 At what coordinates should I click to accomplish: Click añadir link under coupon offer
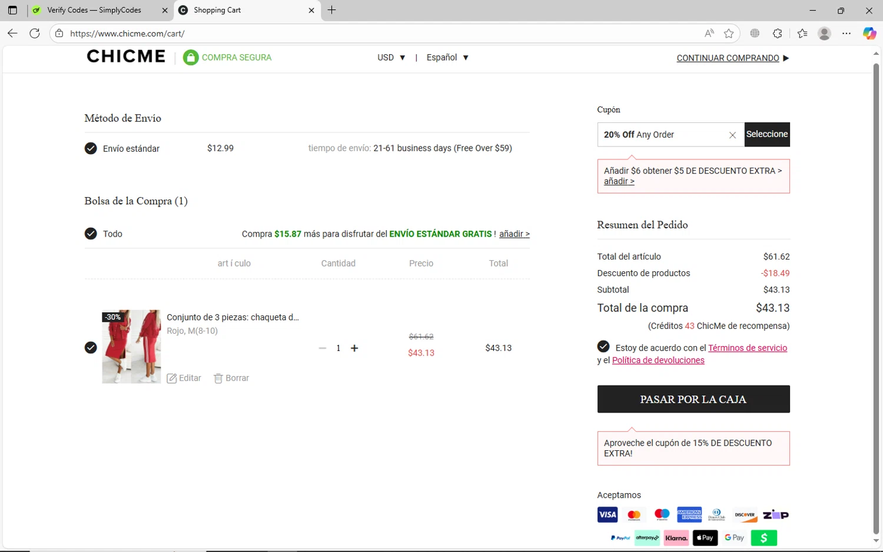click(x=619, y=181)
